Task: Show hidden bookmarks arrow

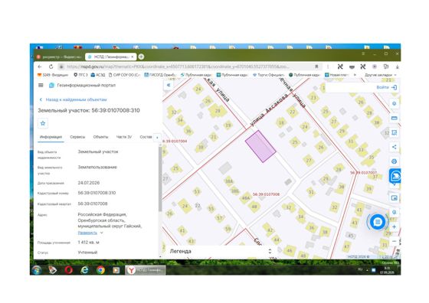Action: (x=355, y=75)
